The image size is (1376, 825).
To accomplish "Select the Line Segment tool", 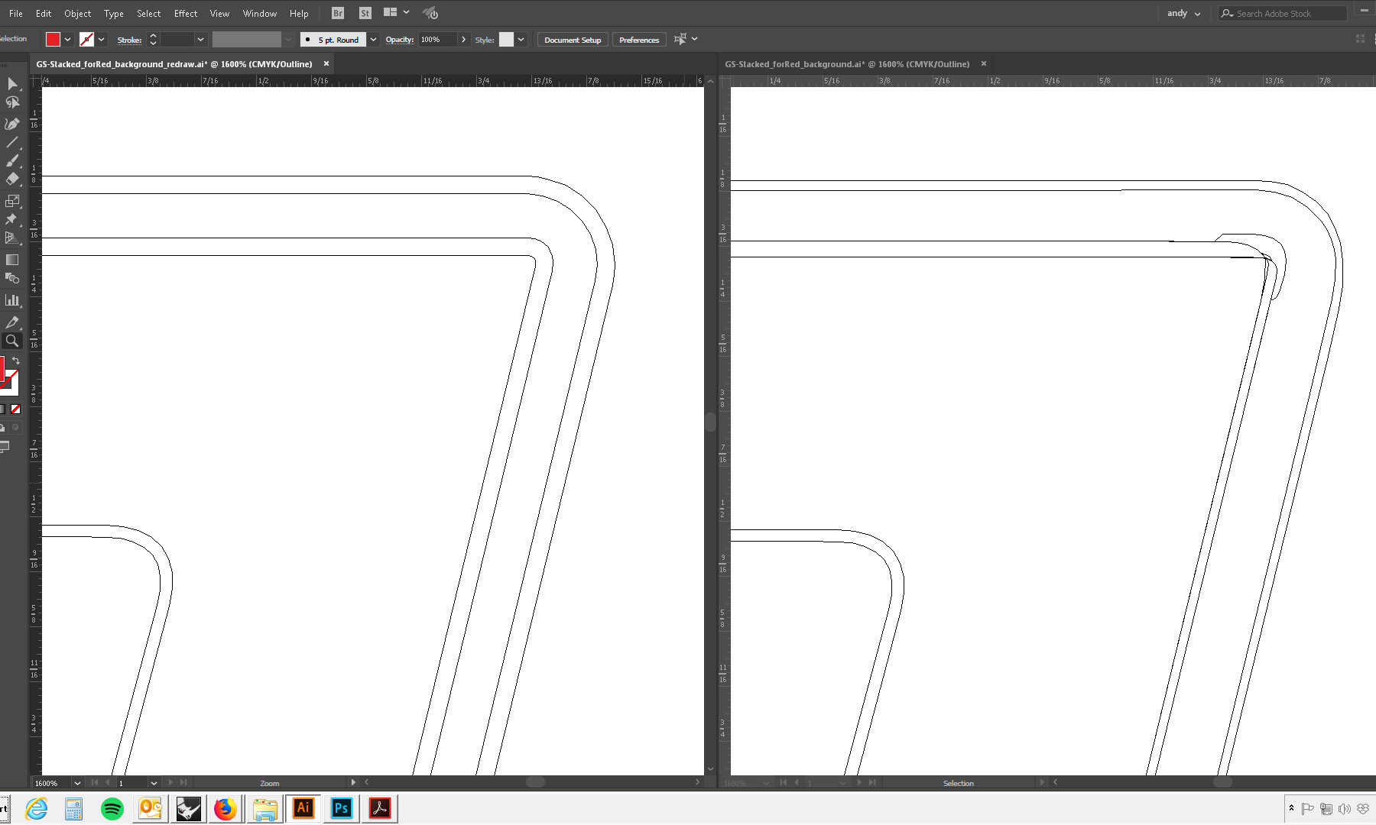I will 12,142.
